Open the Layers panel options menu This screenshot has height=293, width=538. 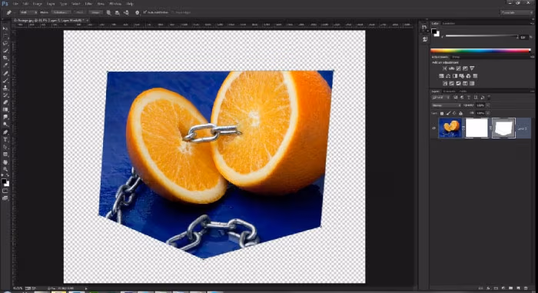pos(532,92)
